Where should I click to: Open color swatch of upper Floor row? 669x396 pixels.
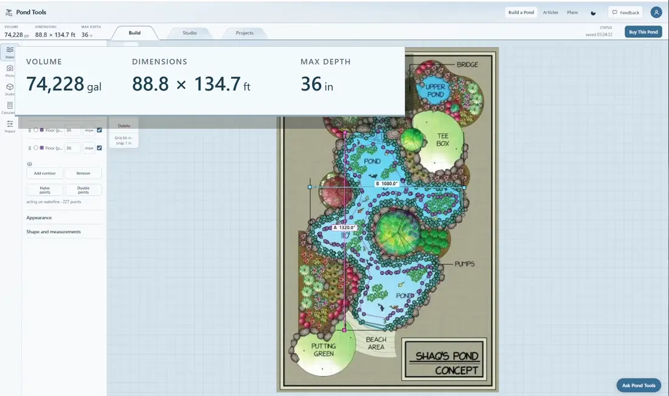click(42, 130)
